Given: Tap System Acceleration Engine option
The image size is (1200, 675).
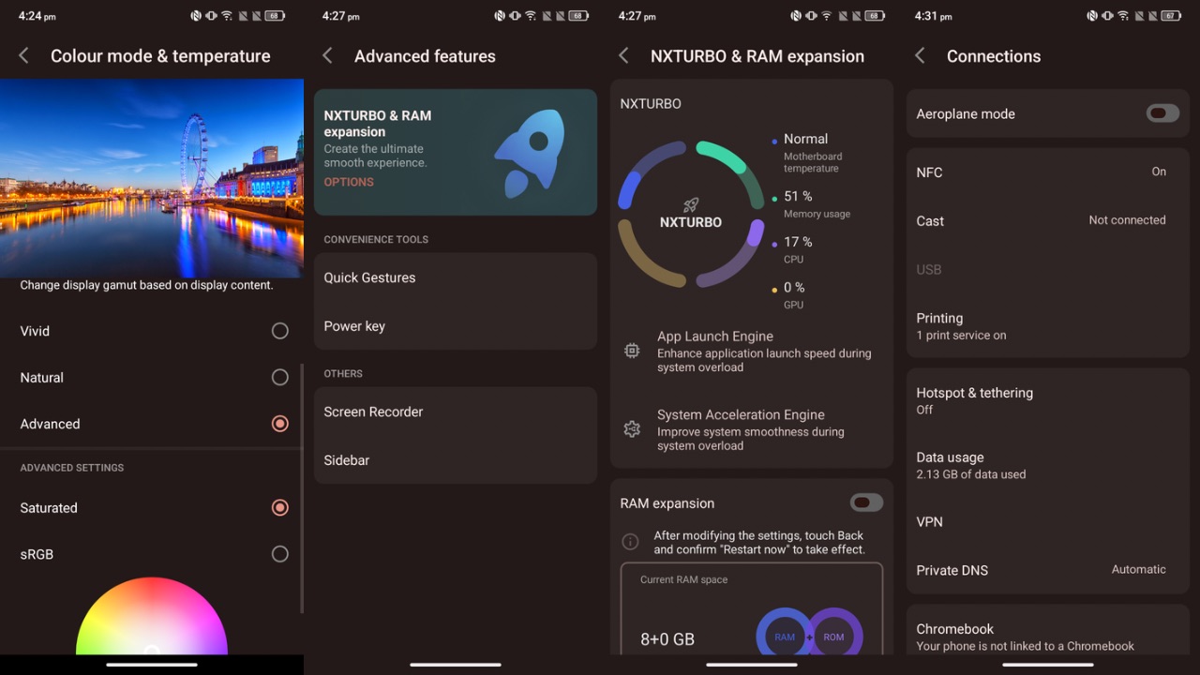Looking at the screenshot, I should click(x=752, y=429).
